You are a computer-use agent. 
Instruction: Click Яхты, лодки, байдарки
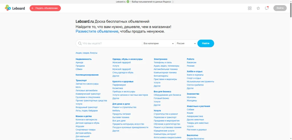click(87, 111)
